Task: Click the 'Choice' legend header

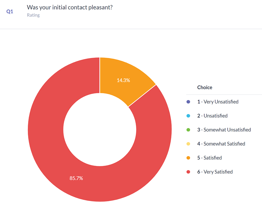Action: pos(205,87)
